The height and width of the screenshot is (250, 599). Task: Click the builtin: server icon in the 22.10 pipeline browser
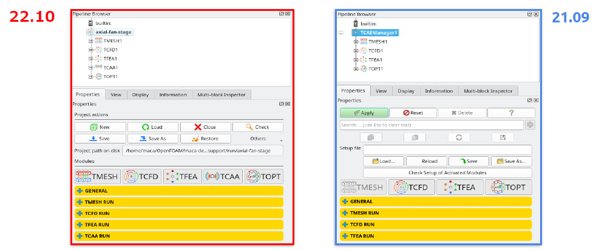coord(90,23)
